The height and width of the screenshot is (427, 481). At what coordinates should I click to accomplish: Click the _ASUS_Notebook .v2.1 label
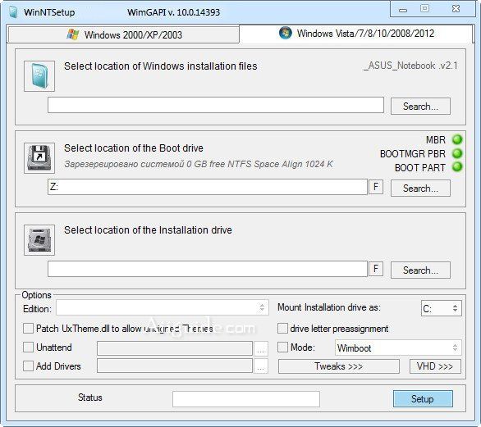click(410, 66)
